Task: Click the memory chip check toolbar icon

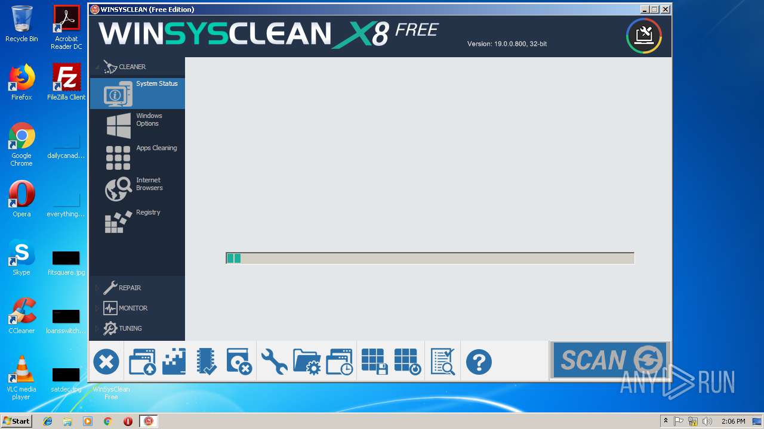Action: (x=207, y=362)
